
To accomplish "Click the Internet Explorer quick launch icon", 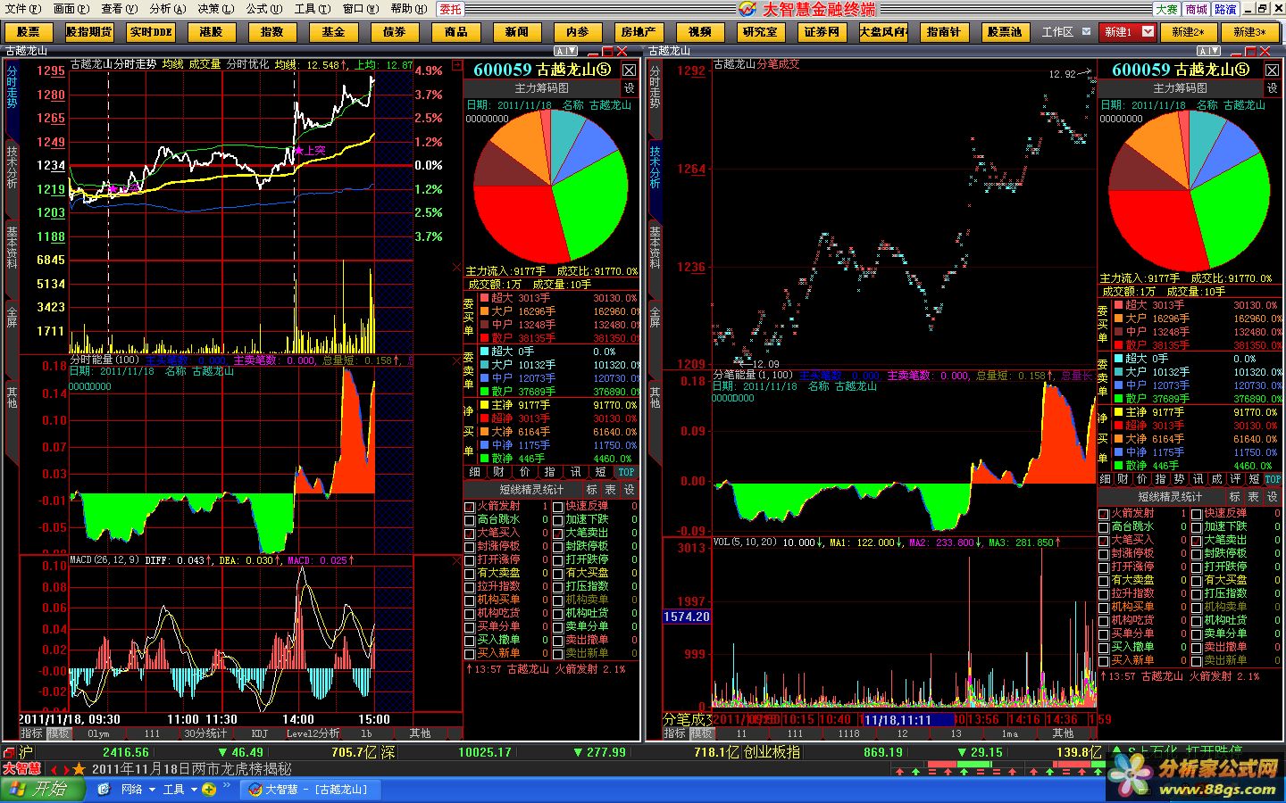I will pyautogui.click(x=104, y=790).
